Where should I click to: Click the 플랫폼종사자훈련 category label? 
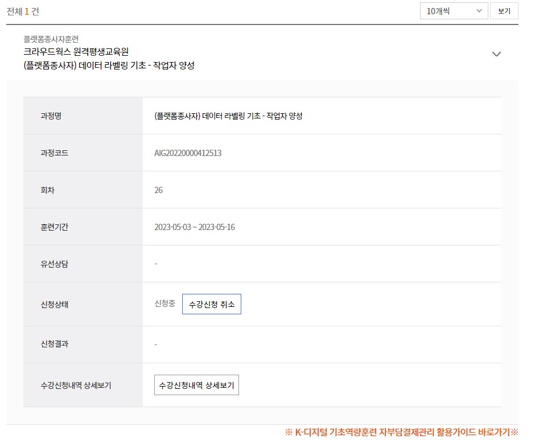point(51,39)
